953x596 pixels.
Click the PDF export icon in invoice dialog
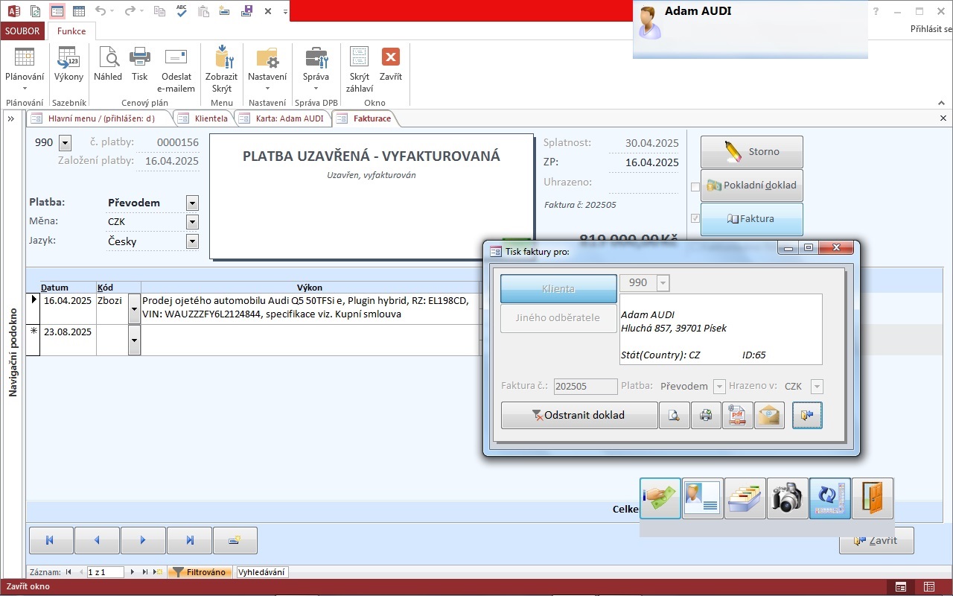coord(737,416)
